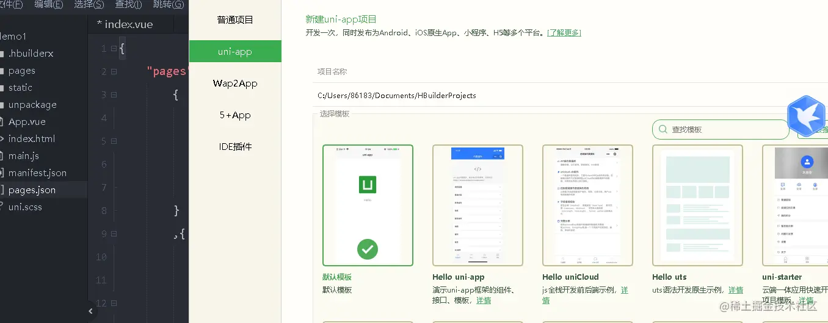Viewport: 828px width, 323px height.
Task: Focus the 项目名称 input field
Action: click(x=570, y=71)
